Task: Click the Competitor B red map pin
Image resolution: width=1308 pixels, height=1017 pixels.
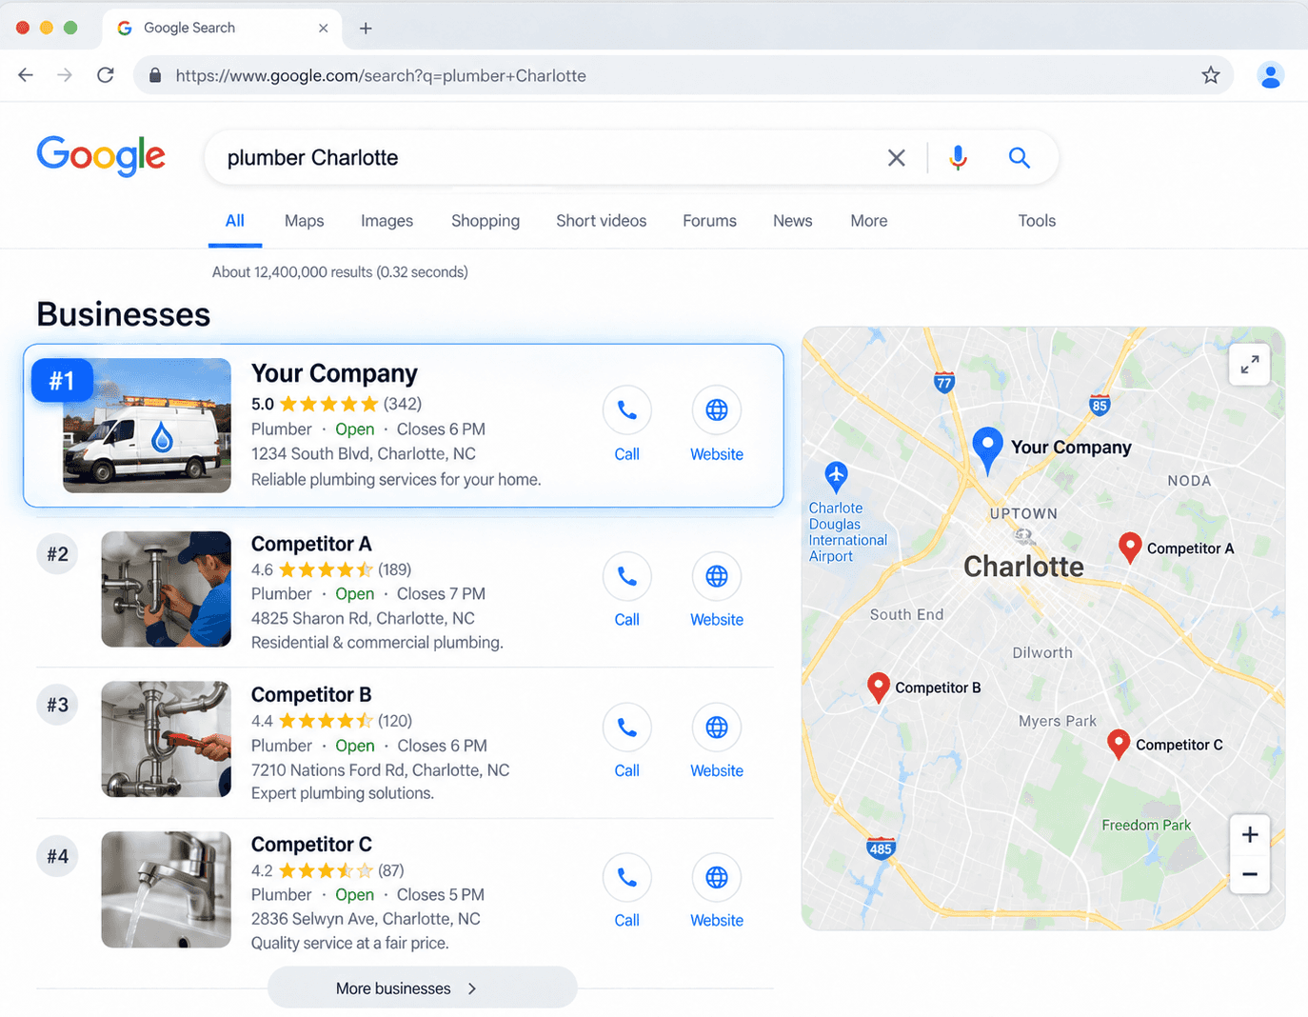Action: tap(878, 687)
